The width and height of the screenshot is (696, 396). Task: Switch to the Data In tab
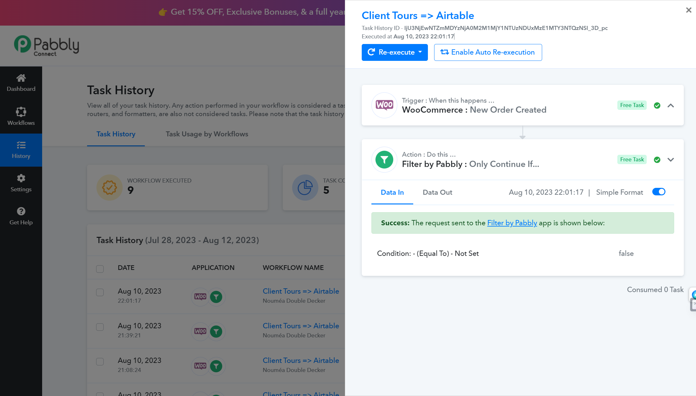tap(392, 193)
